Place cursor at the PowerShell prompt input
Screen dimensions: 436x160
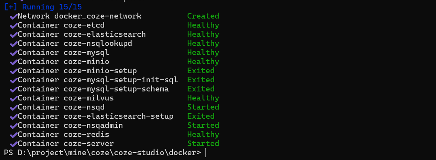[206, 153]
